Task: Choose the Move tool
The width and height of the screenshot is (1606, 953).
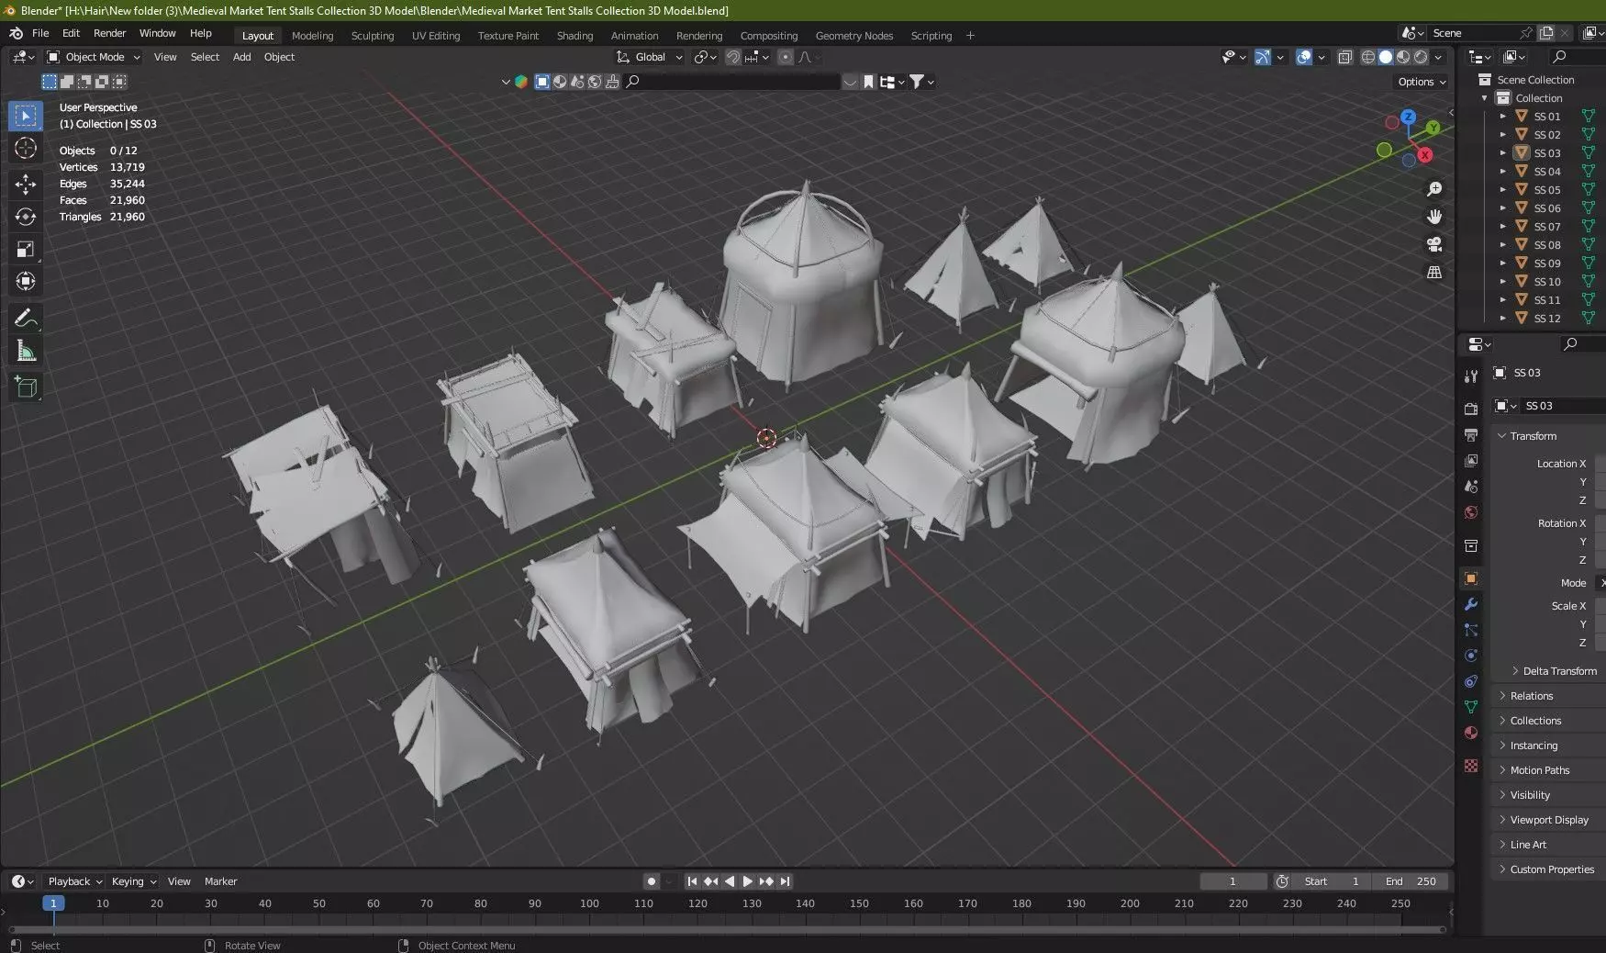Action: point(26,184)
